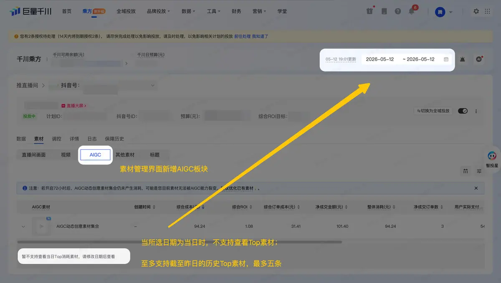This screenshot has height=283, width=501.
Task: Open 学堂 in the top navigation
Action: tap(282, 11)
